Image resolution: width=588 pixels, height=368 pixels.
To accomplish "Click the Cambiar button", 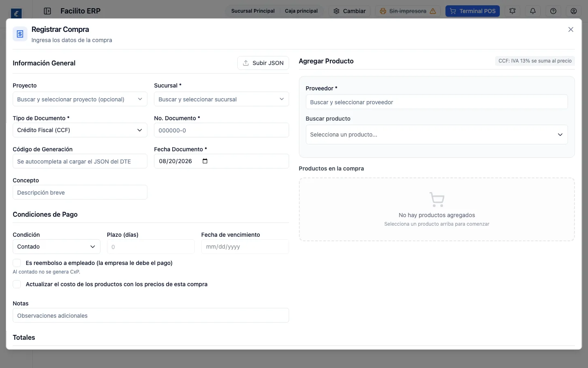I will coord(350,11).
